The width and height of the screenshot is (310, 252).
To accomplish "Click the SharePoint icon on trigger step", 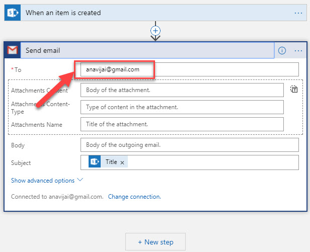I will [x=12, y=13].
